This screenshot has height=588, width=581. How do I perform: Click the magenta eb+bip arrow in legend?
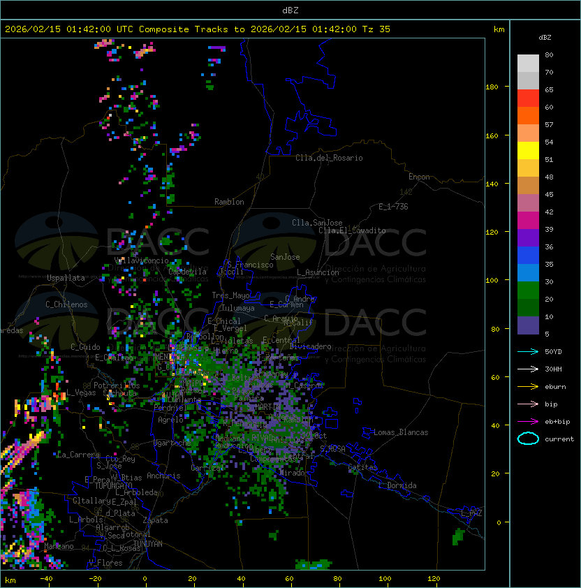[528, 422]
